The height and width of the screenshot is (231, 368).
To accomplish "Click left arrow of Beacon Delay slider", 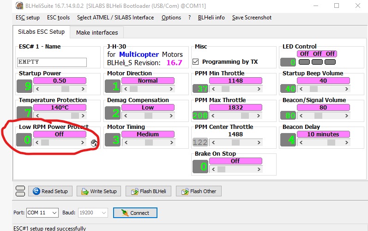I will point(301,142).
